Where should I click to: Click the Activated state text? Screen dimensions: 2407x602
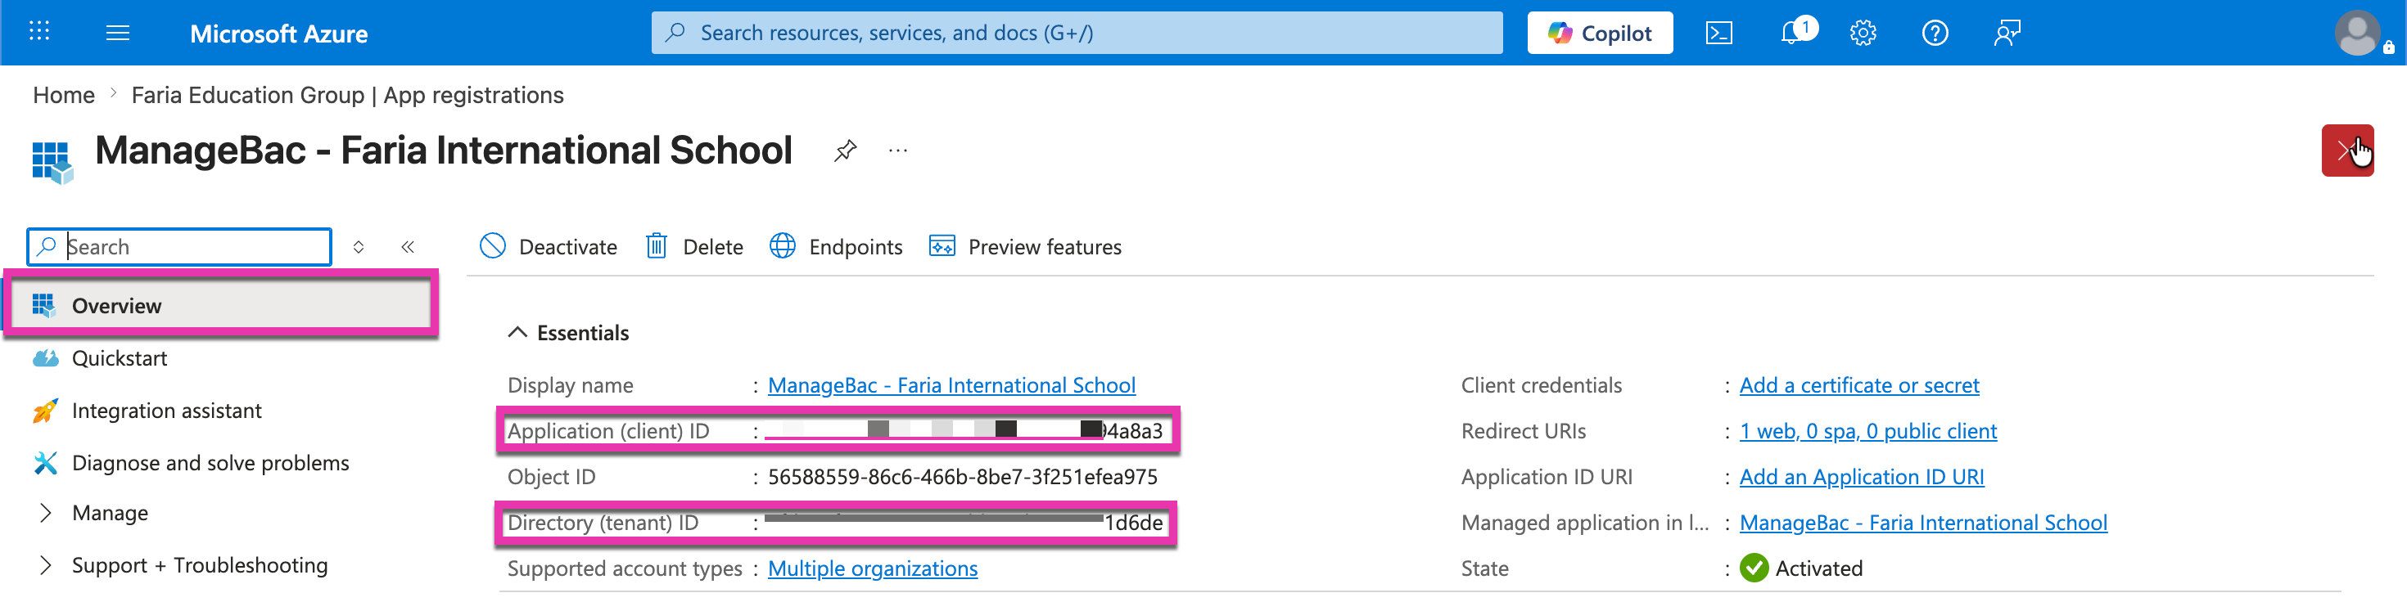pos(1818,568)
